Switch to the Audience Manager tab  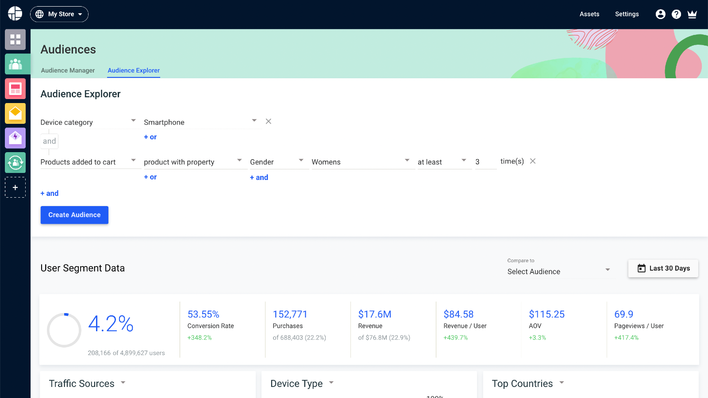[x=68, y=70]
